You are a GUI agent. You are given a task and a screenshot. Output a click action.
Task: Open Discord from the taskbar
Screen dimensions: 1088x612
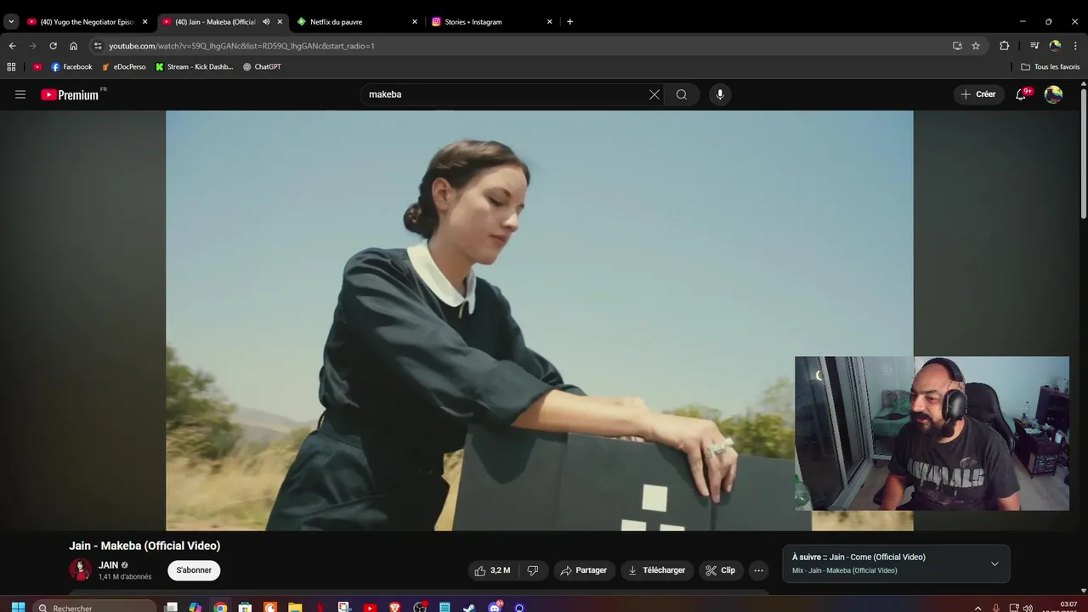(x=495, y=607)
